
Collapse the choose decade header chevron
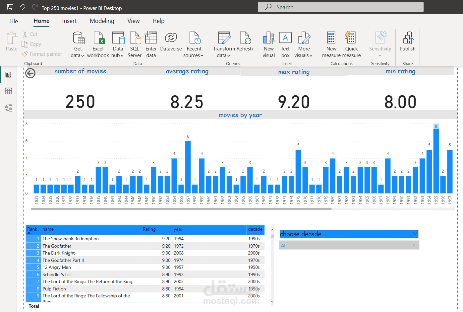point(415,234)
